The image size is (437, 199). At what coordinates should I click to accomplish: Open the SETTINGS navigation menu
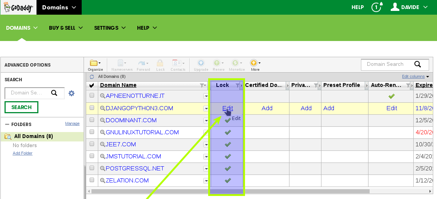click(x=110, y=28)
